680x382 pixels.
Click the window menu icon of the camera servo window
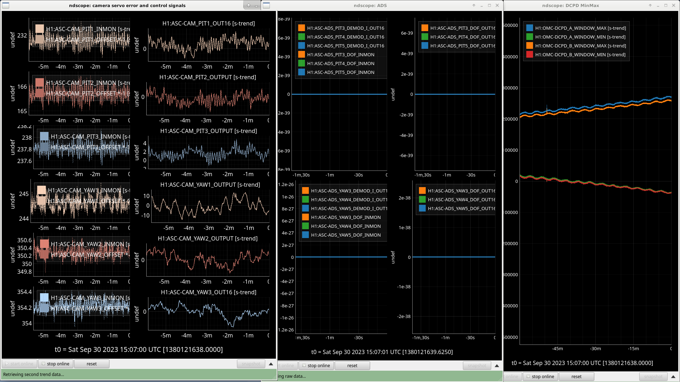pyautogui.click(x=6, y=5)
